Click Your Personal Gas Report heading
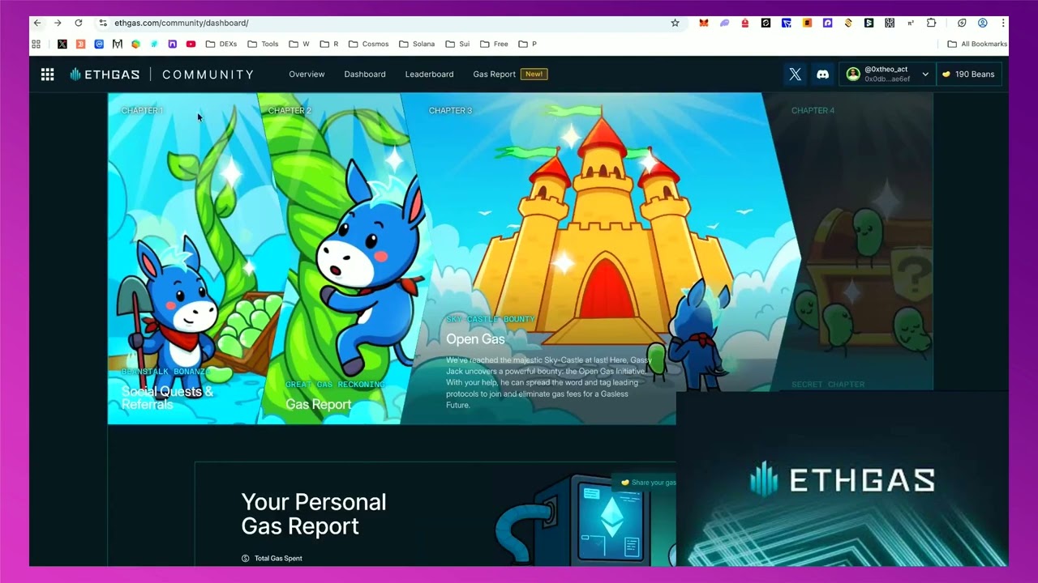Screen dimensions: 1038x583 314,514
